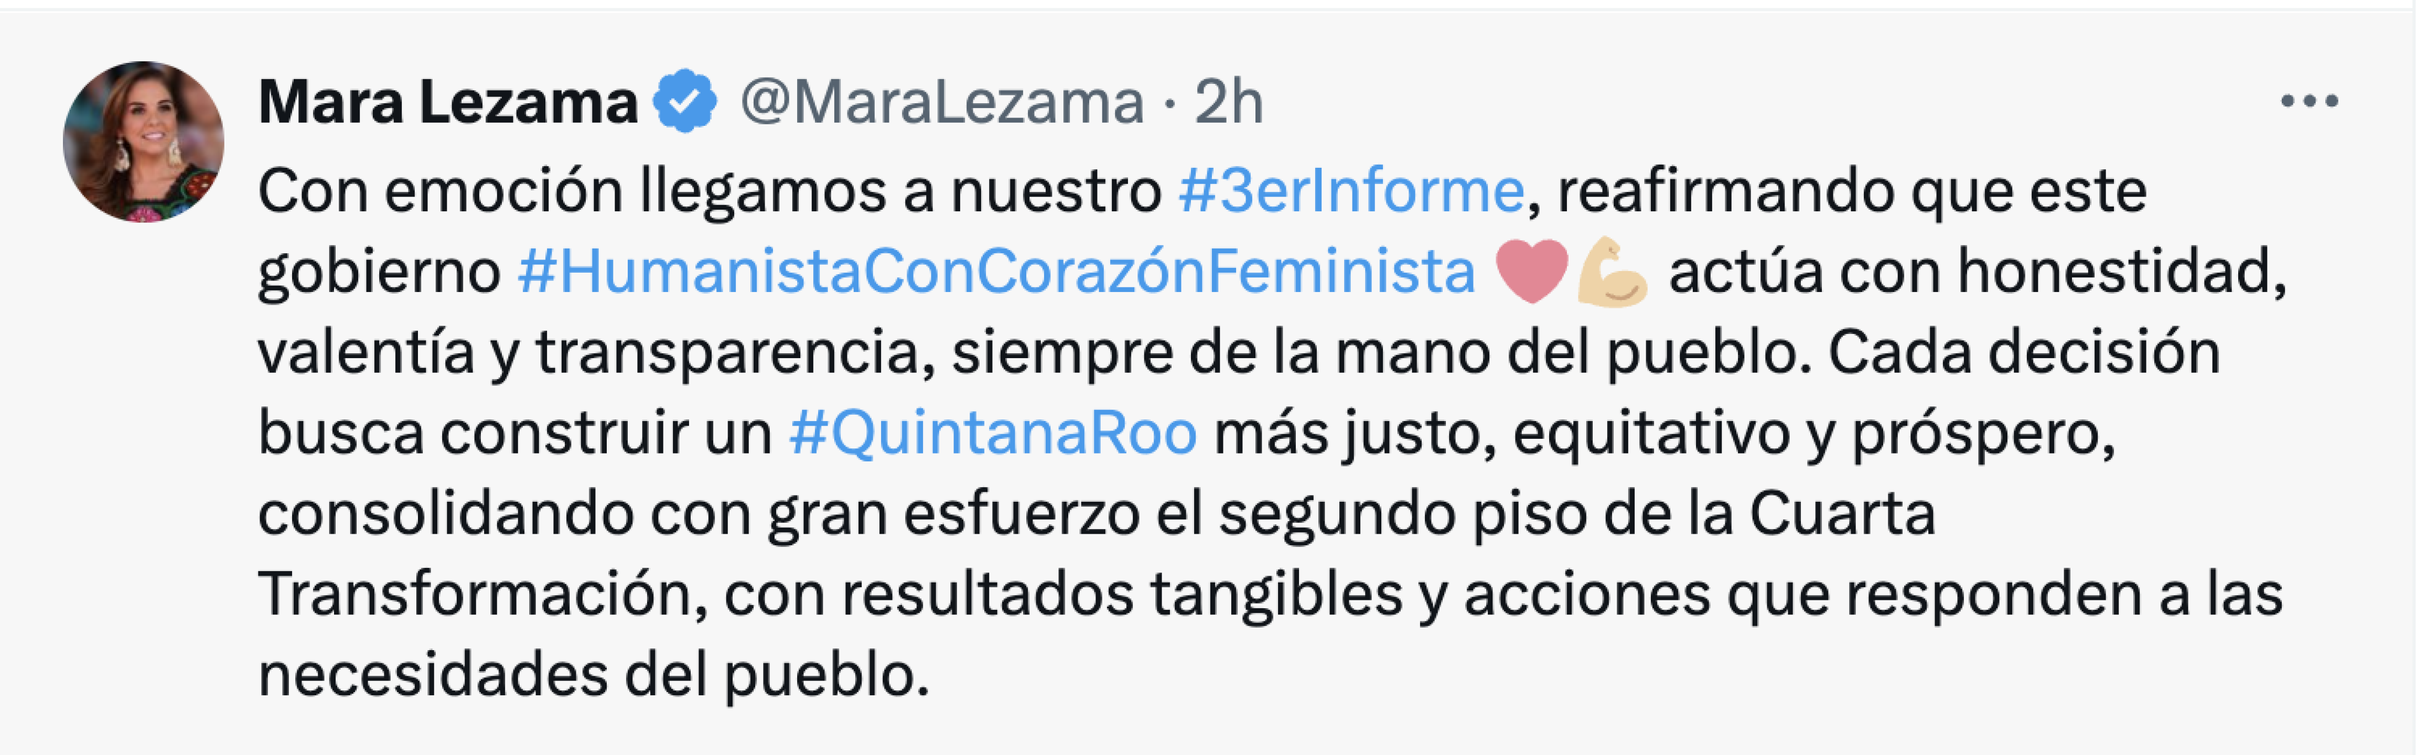Image resolution: width=2427 pixels, height=755 pixels.
Task: Open the #QuintanaRoo hashtag
Action: click(993, 433)
